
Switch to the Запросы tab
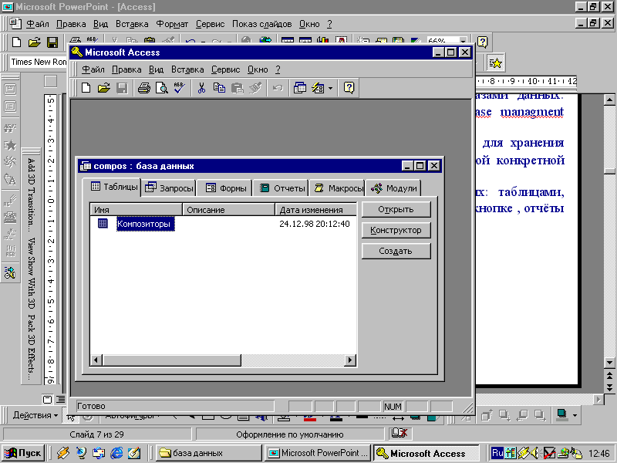point(169,188)
